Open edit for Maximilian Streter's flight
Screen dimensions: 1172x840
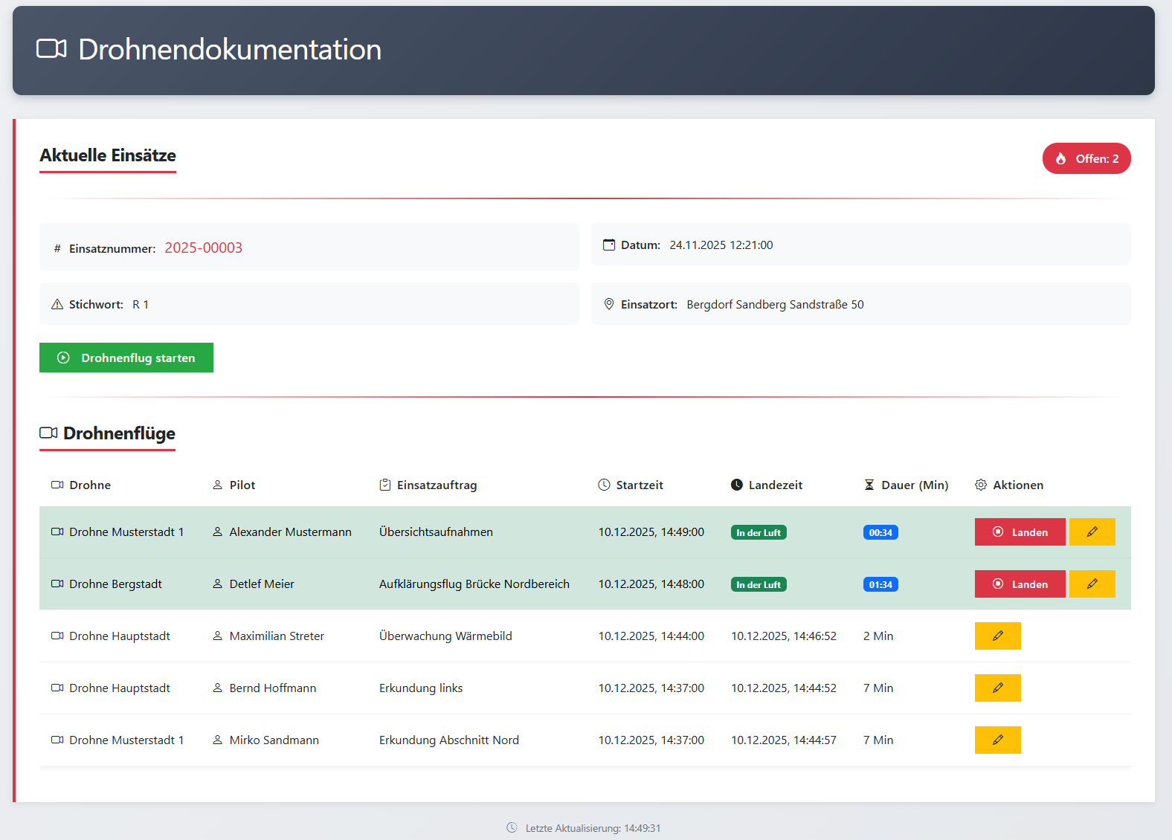(997, 636)
